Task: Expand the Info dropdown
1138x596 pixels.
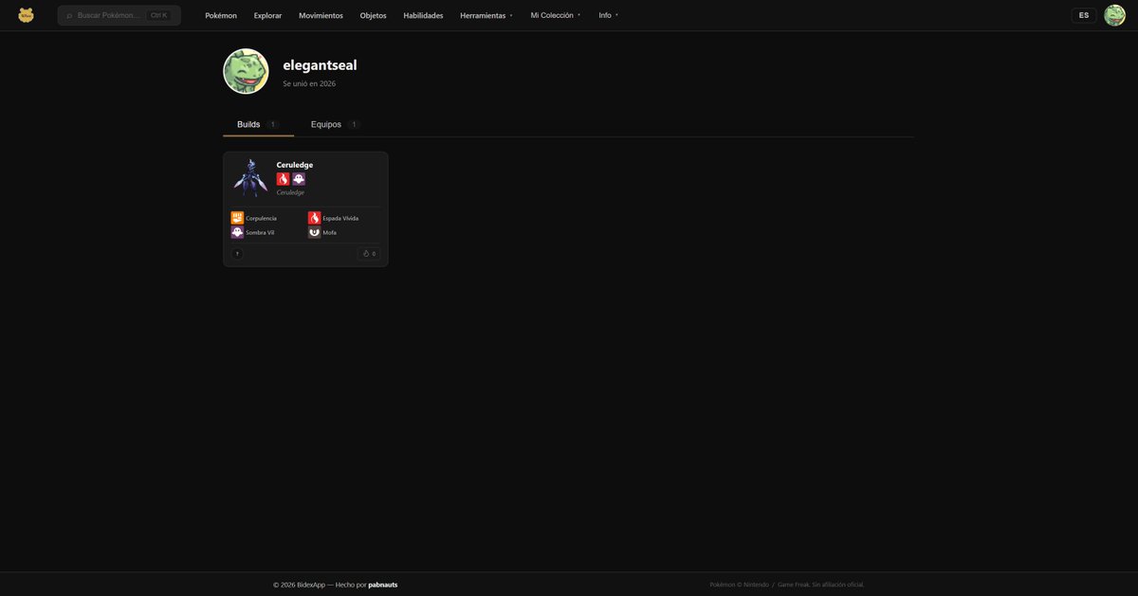Action: [609, 15]
